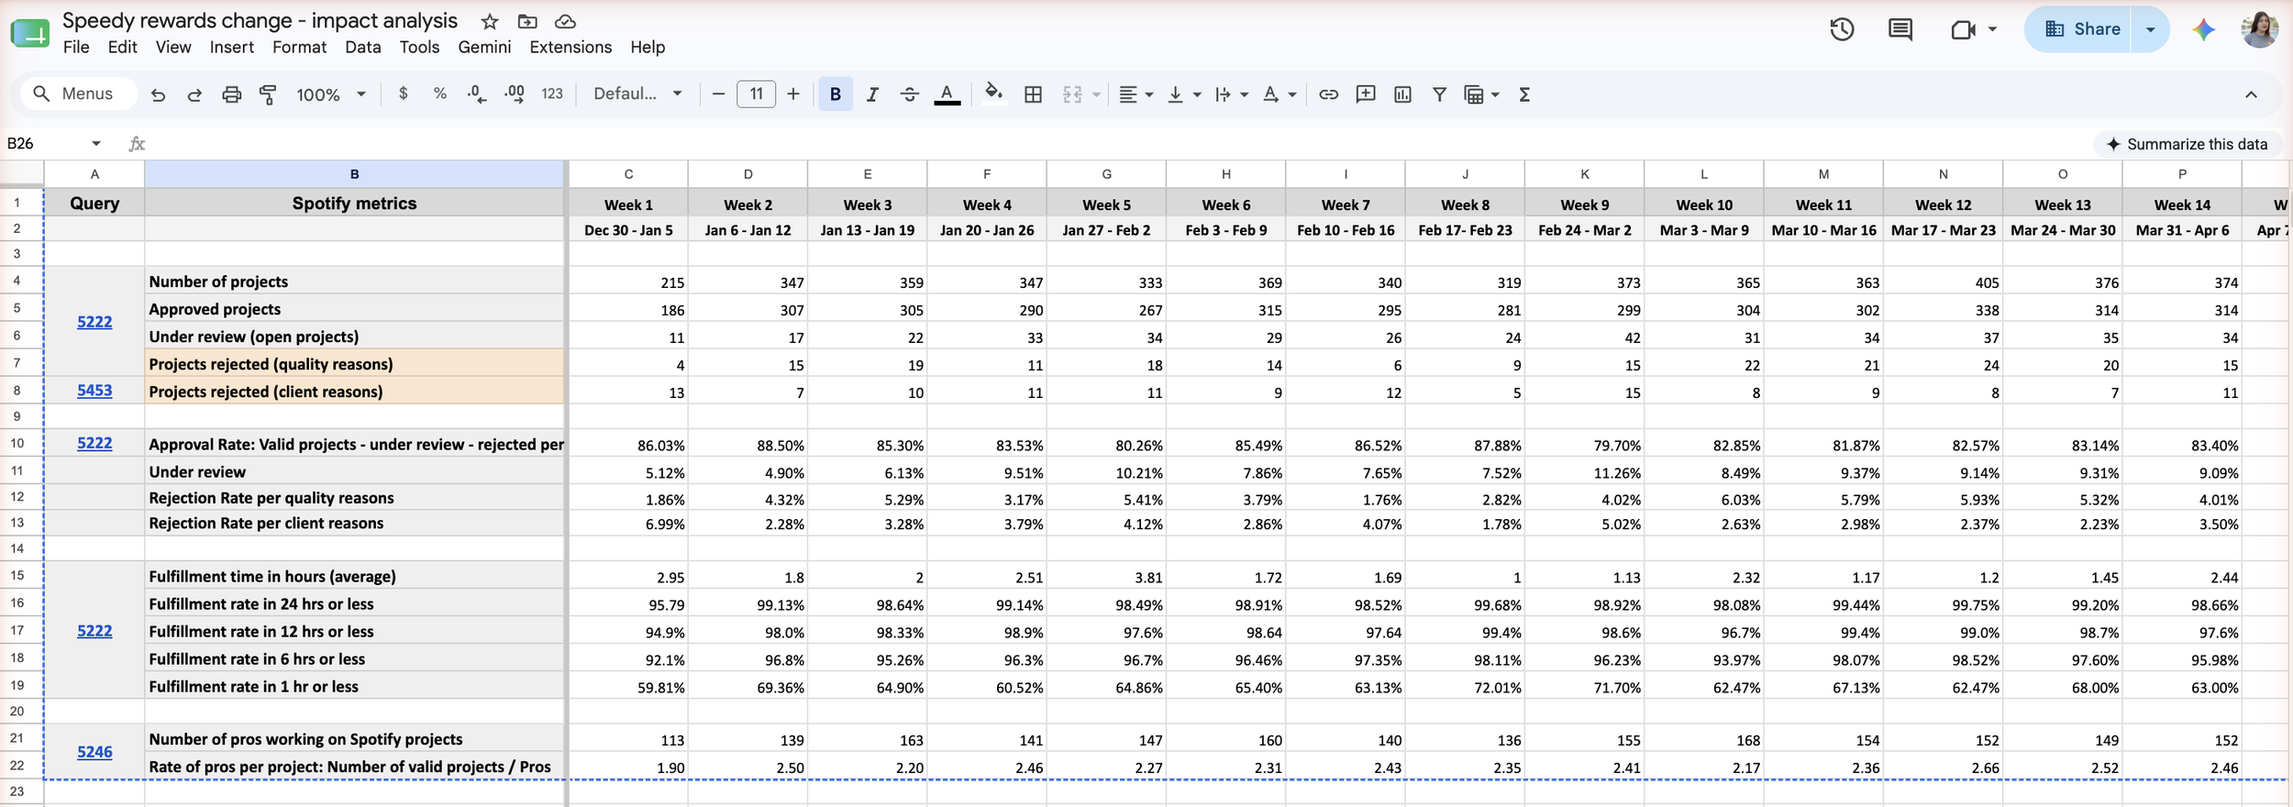Open the Data menu
Screen dimensions: 2293x807
click(x=363, y=48)
